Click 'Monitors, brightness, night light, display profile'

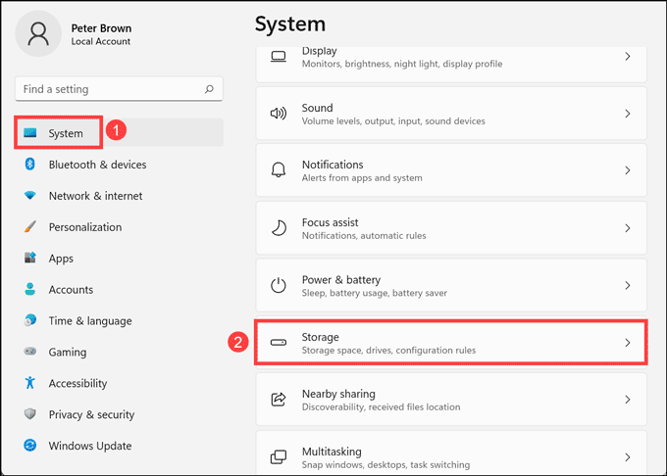coord(402,64)
